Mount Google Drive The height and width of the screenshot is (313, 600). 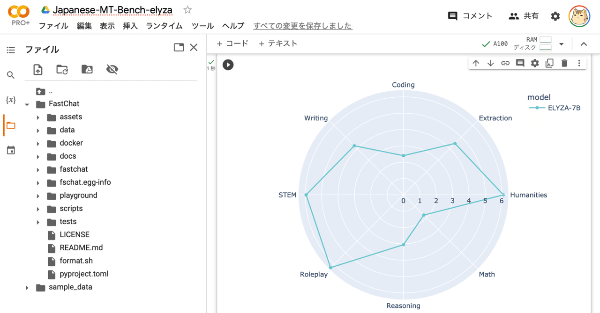click(87, 69)
